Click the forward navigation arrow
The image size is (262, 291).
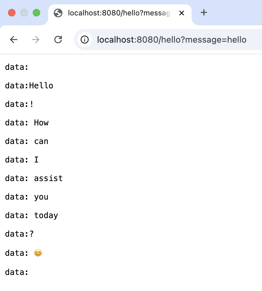click(x=36, y=40)
